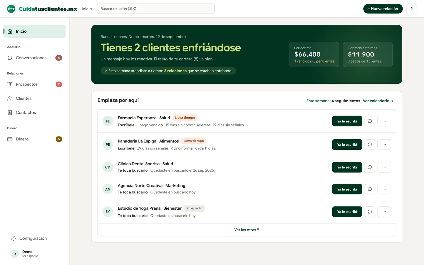Click the Inicio home icon in sidebar
Viewport: 424px width, 265px height.
(10, 31)
